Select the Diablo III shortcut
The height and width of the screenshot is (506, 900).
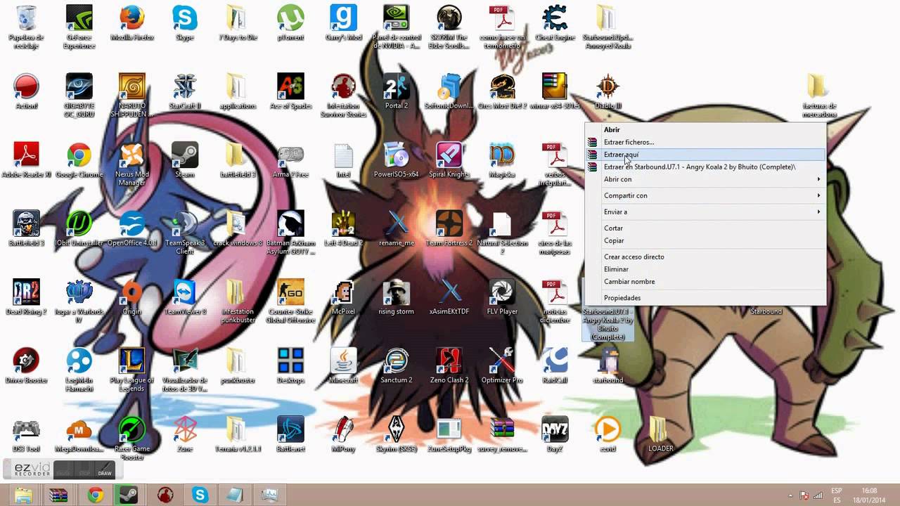click(607, 91)
